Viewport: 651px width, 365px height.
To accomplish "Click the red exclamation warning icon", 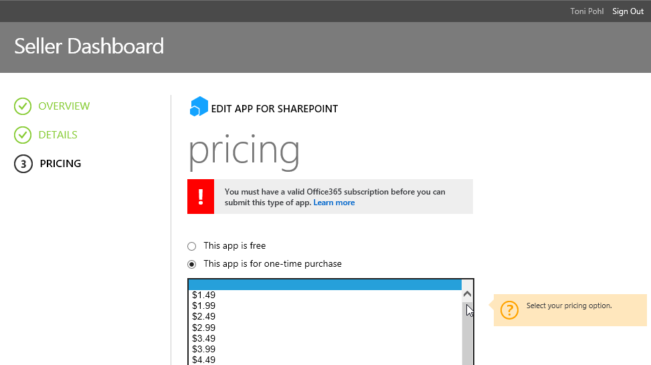I will tap(201, 197).
